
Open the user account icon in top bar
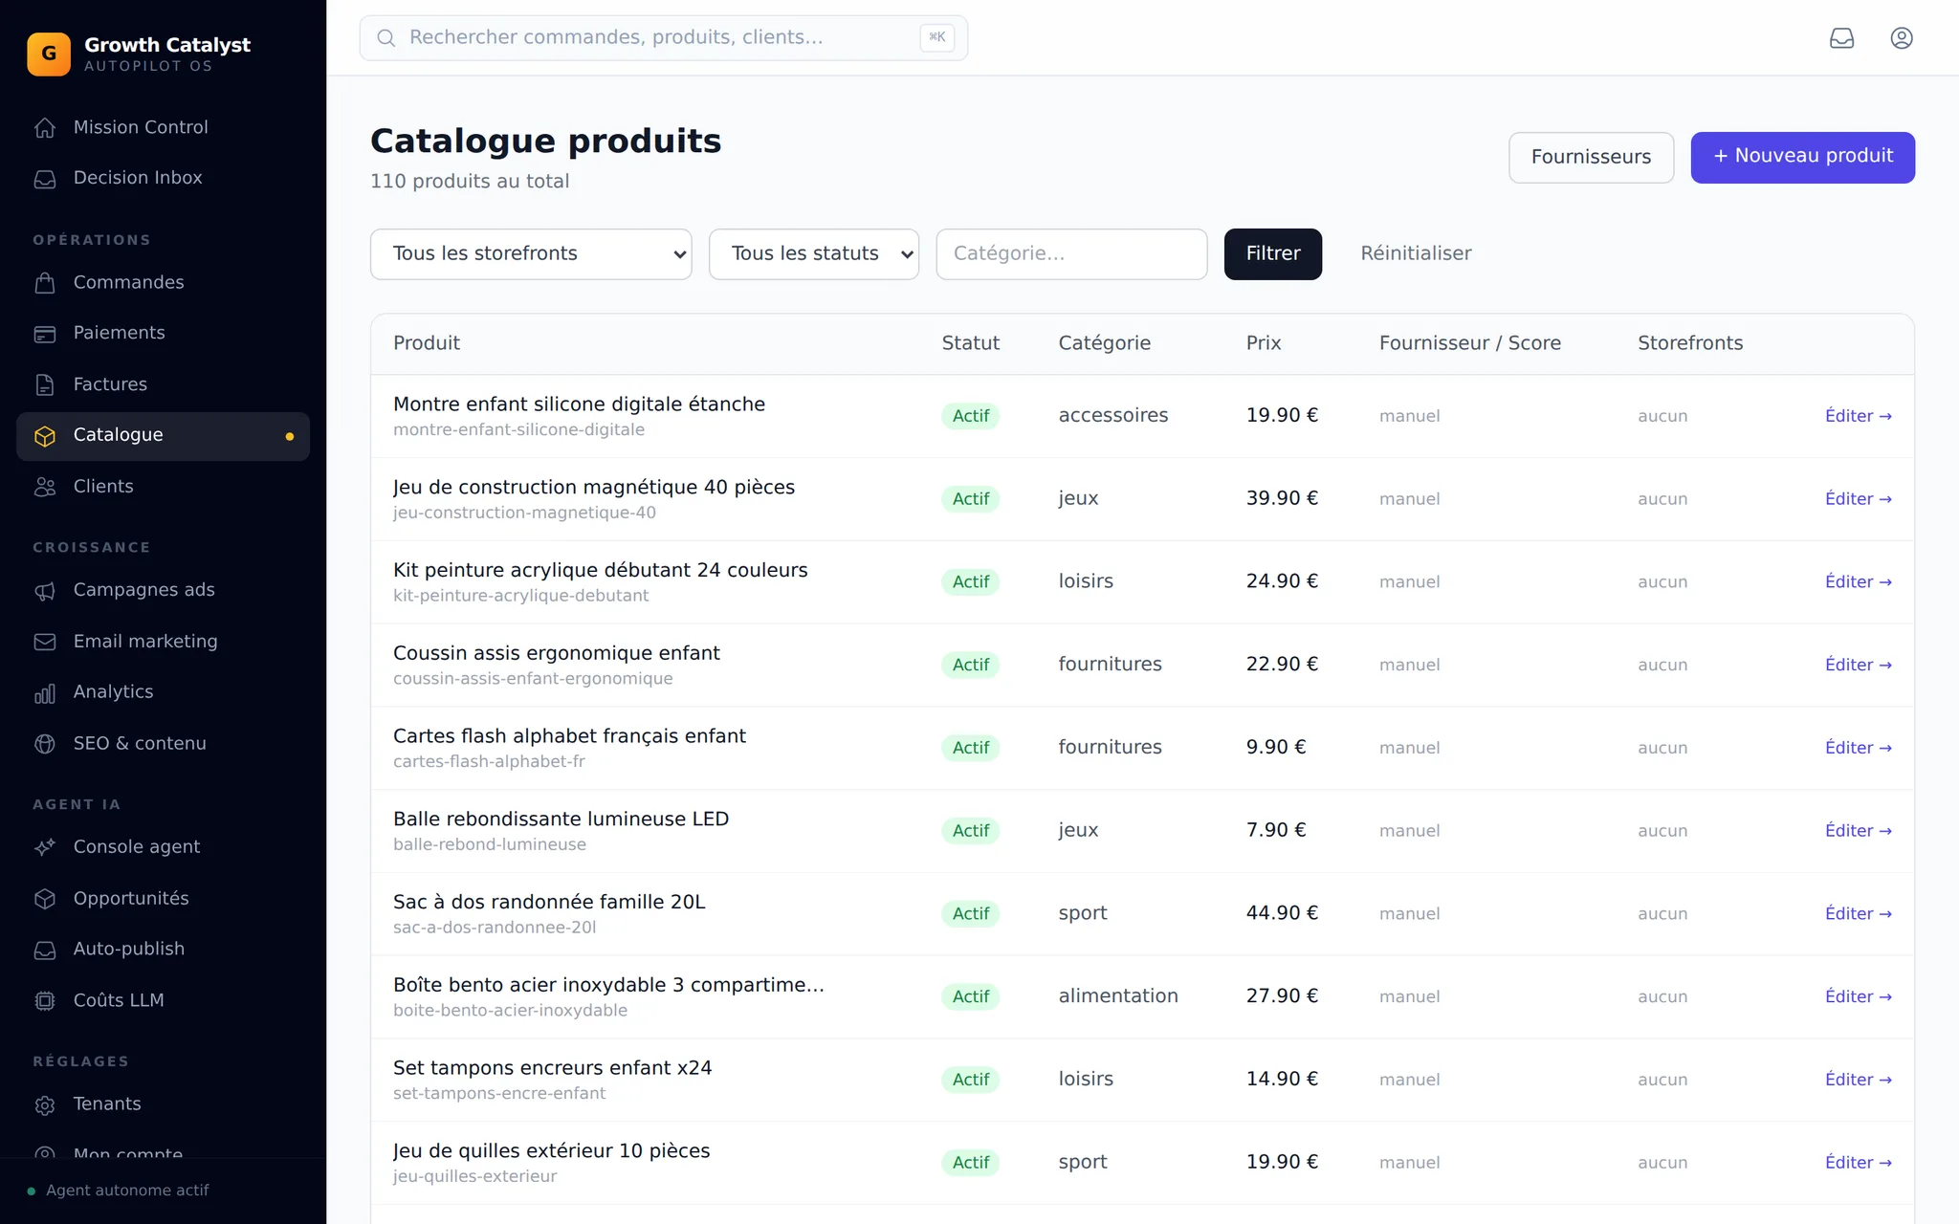click(1902, 38)
